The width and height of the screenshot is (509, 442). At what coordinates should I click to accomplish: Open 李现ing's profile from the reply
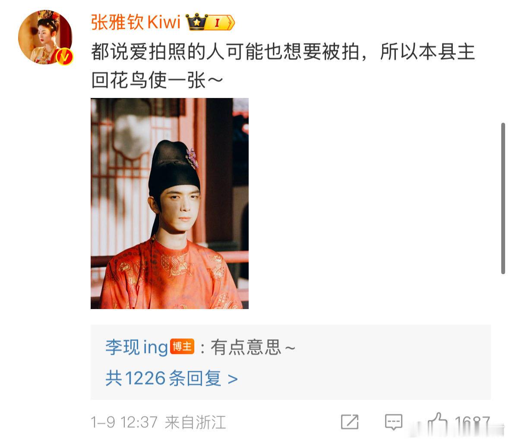pos(136,347)
